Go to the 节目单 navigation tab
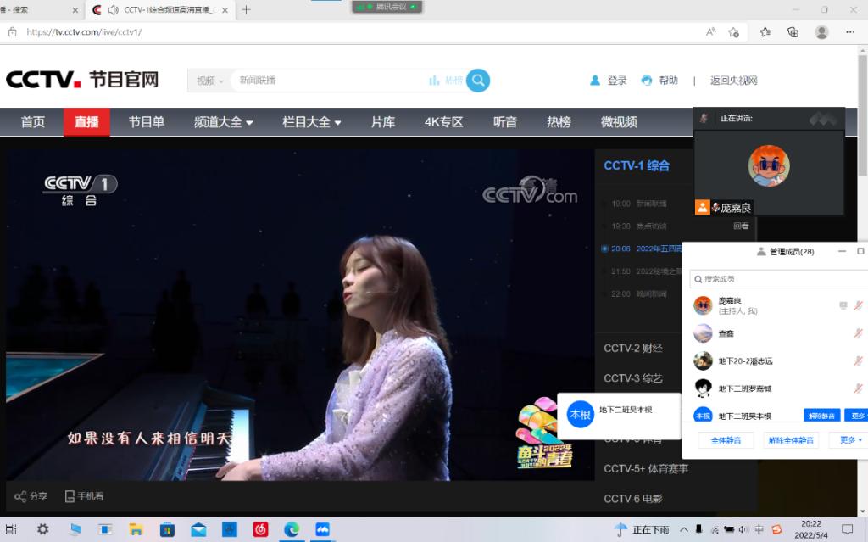The image size is (868, 542). [147, 122]
